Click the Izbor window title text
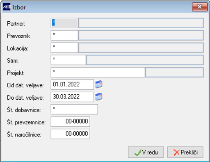Image resolution: width=210 pixels, height=162 pixels. (x=19, y=7)
